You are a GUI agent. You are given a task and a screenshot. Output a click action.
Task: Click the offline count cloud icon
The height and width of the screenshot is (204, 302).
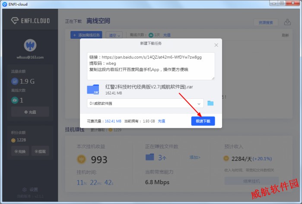(15, 100)
